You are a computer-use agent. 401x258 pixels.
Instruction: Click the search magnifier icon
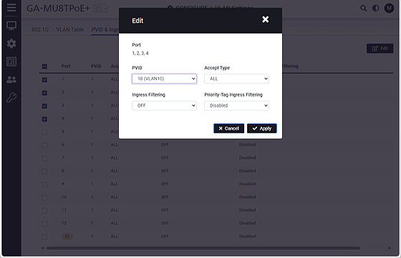(x=363, y=8)
